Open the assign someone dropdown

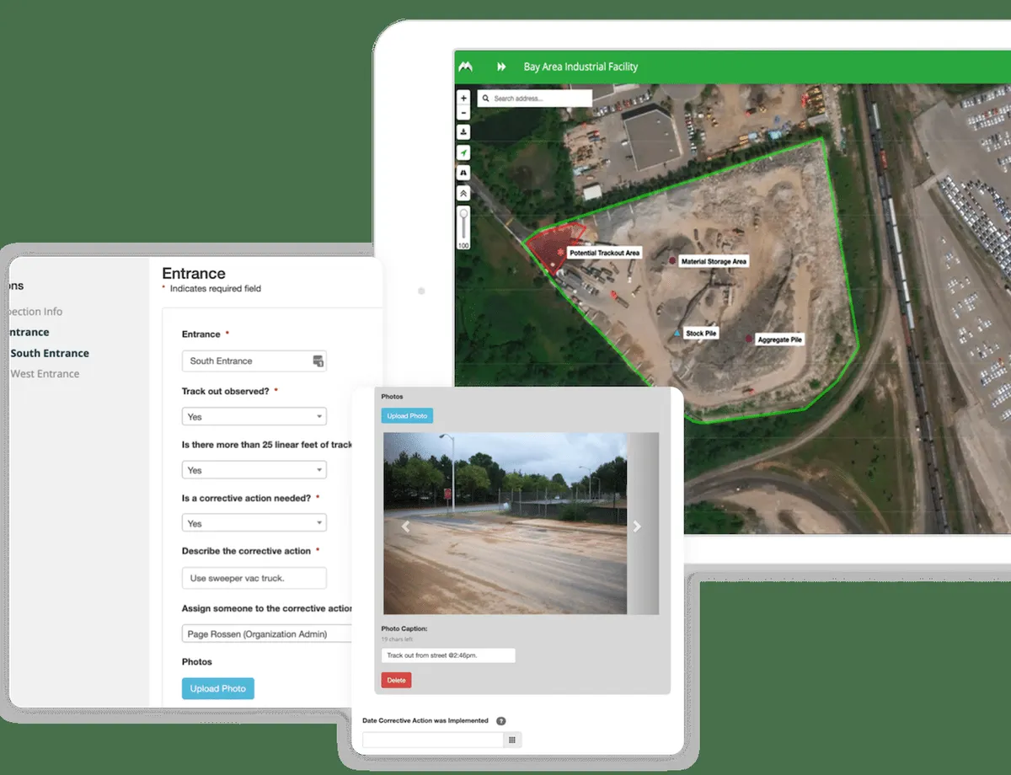tap(267, 633)
